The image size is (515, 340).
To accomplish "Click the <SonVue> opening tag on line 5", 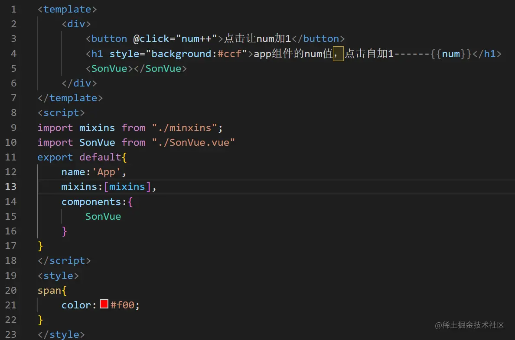I will point(109,68).
